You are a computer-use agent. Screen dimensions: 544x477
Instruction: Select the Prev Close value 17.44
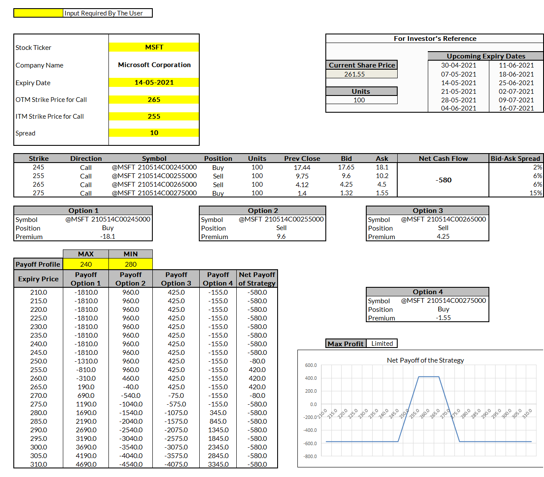302,168
